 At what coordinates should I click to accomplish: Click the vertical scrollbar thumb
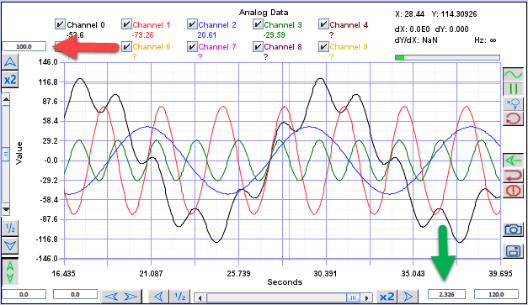point(6,154)
